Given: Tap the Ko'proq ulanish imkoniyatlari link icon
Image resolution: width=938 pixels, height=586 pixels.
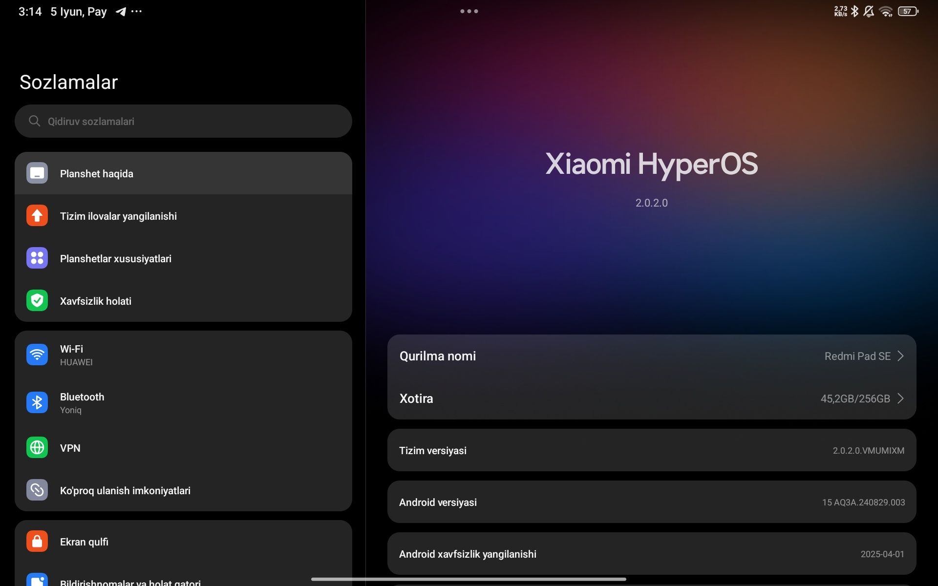Looking at the screenshot, I should point(37,490).
